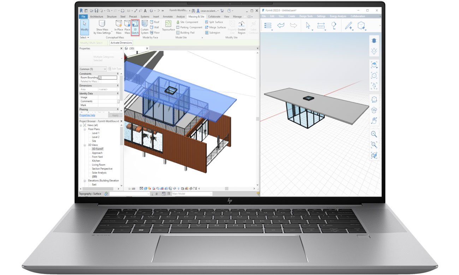Collapse the Constraints section

118,74
